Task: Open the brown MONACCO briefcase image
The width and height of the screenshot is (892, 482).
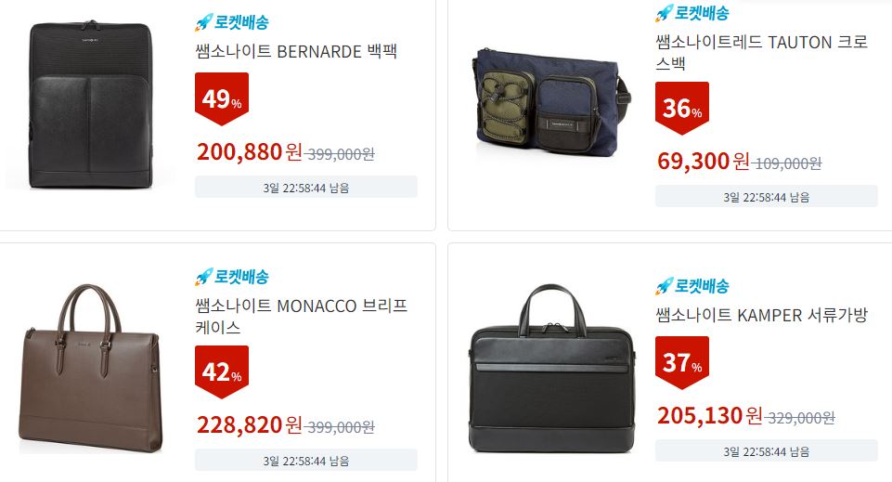Action: [x=91, y=368]
